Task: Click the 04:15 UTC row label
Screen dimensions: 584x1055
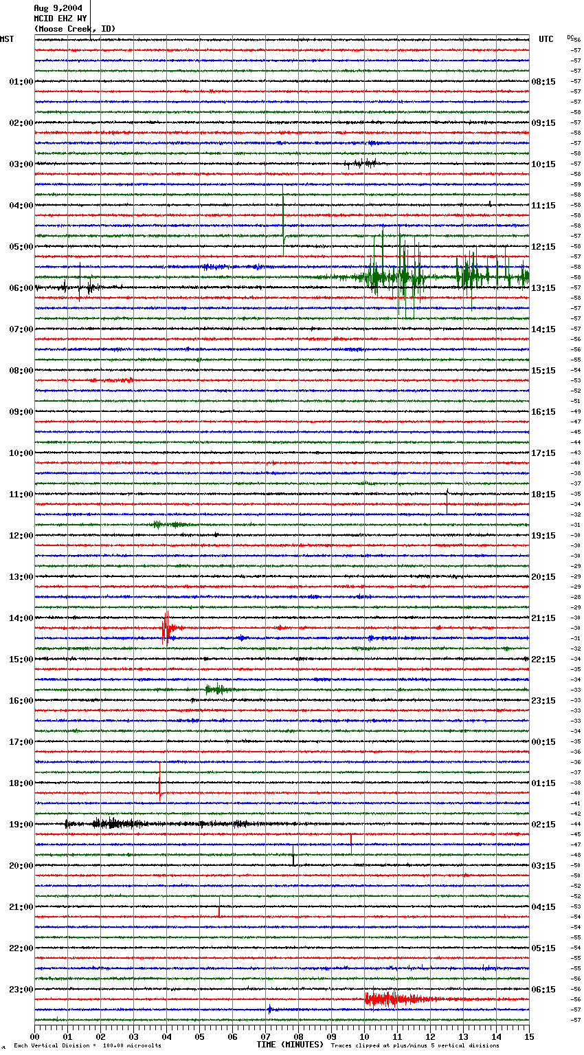Action: (x=543, y=907)
